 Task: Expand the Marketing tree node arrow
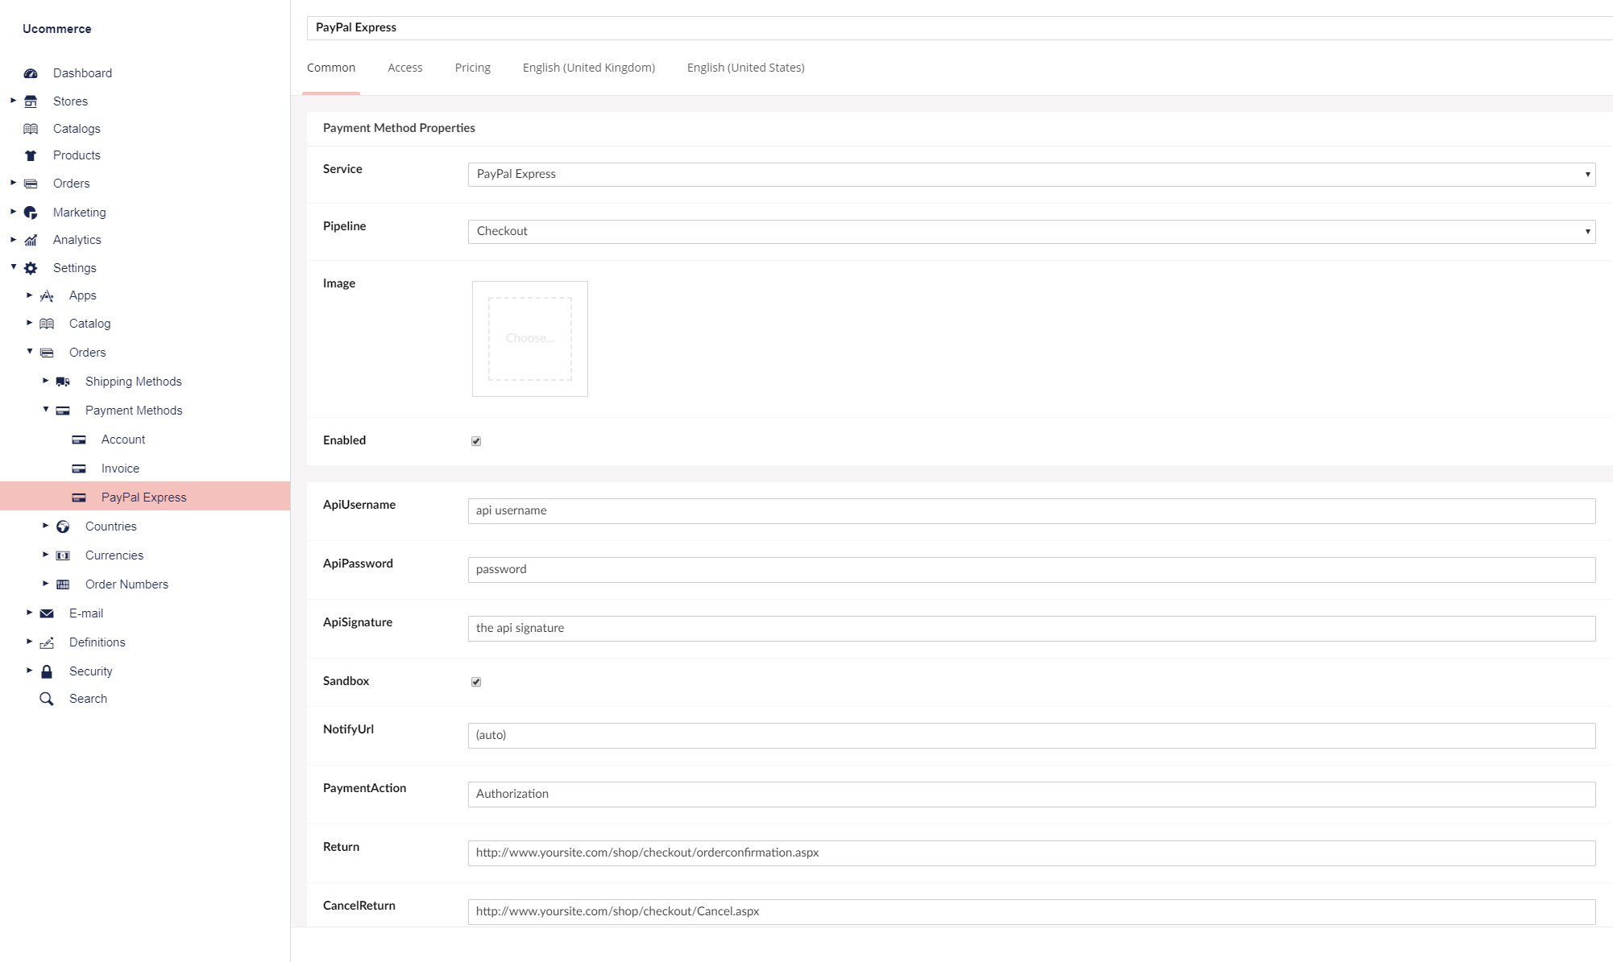[x=13, y=212]
